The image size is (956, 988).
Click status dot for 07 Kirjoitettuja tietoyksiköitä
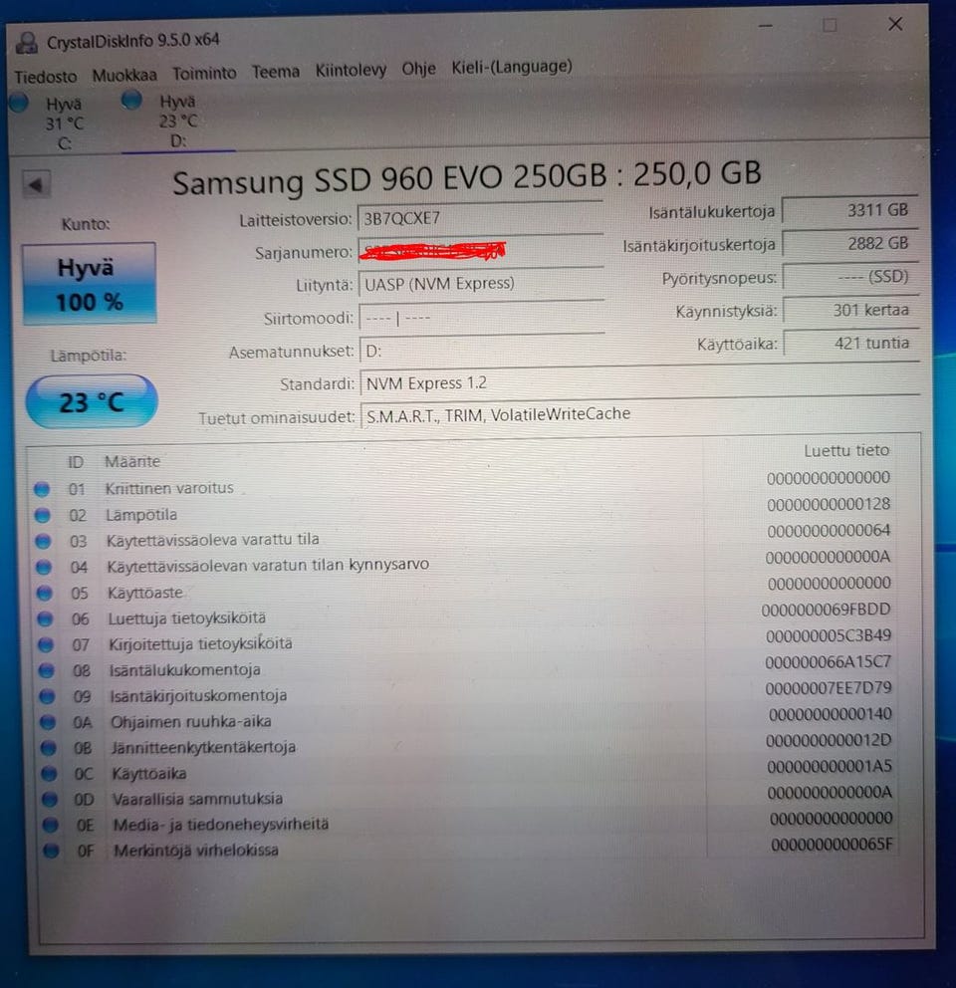[46, 644]
